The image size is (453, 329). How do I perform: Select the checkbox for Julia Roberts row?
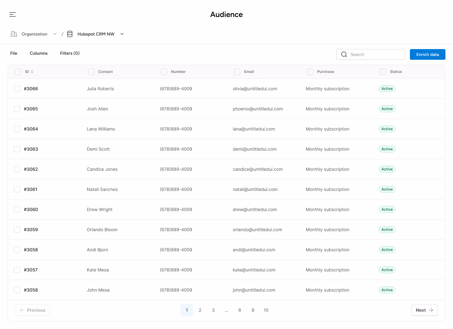(17, 88)
